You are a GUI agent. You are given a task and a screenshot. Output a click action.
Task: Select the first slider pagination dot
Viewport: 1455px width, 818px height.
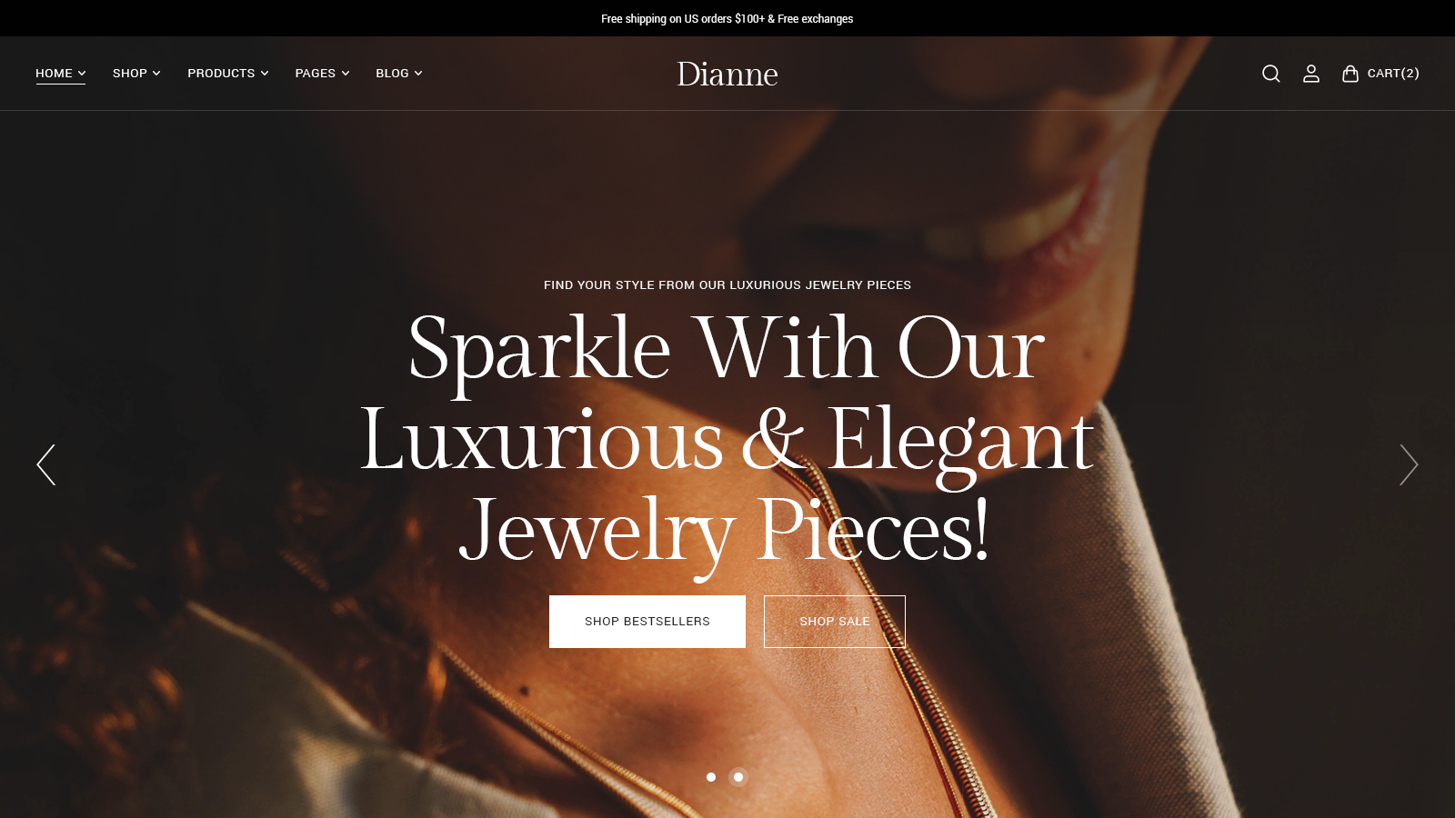(x=711, y=777)
